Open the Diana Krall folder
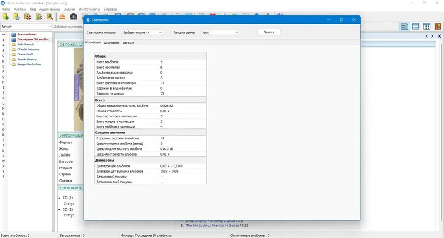Screen dimensions: 444x238 click(25, 54)
